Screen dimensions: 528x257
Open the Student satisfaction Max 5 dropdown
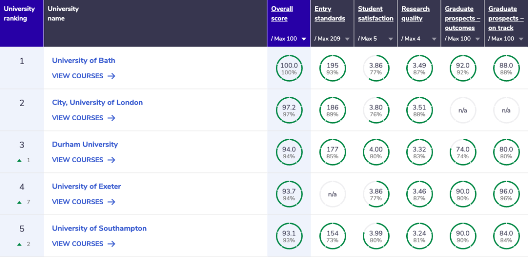[x=391, y=39]
